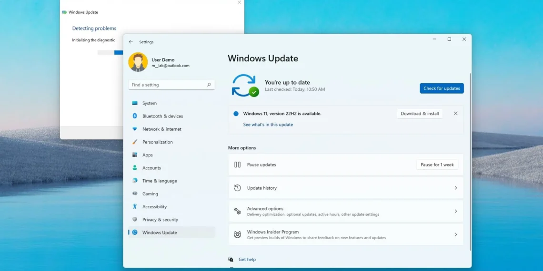The image size is (543, 271).
Task: Click the Windows Insider Program row label
Action: pos(273,232)
